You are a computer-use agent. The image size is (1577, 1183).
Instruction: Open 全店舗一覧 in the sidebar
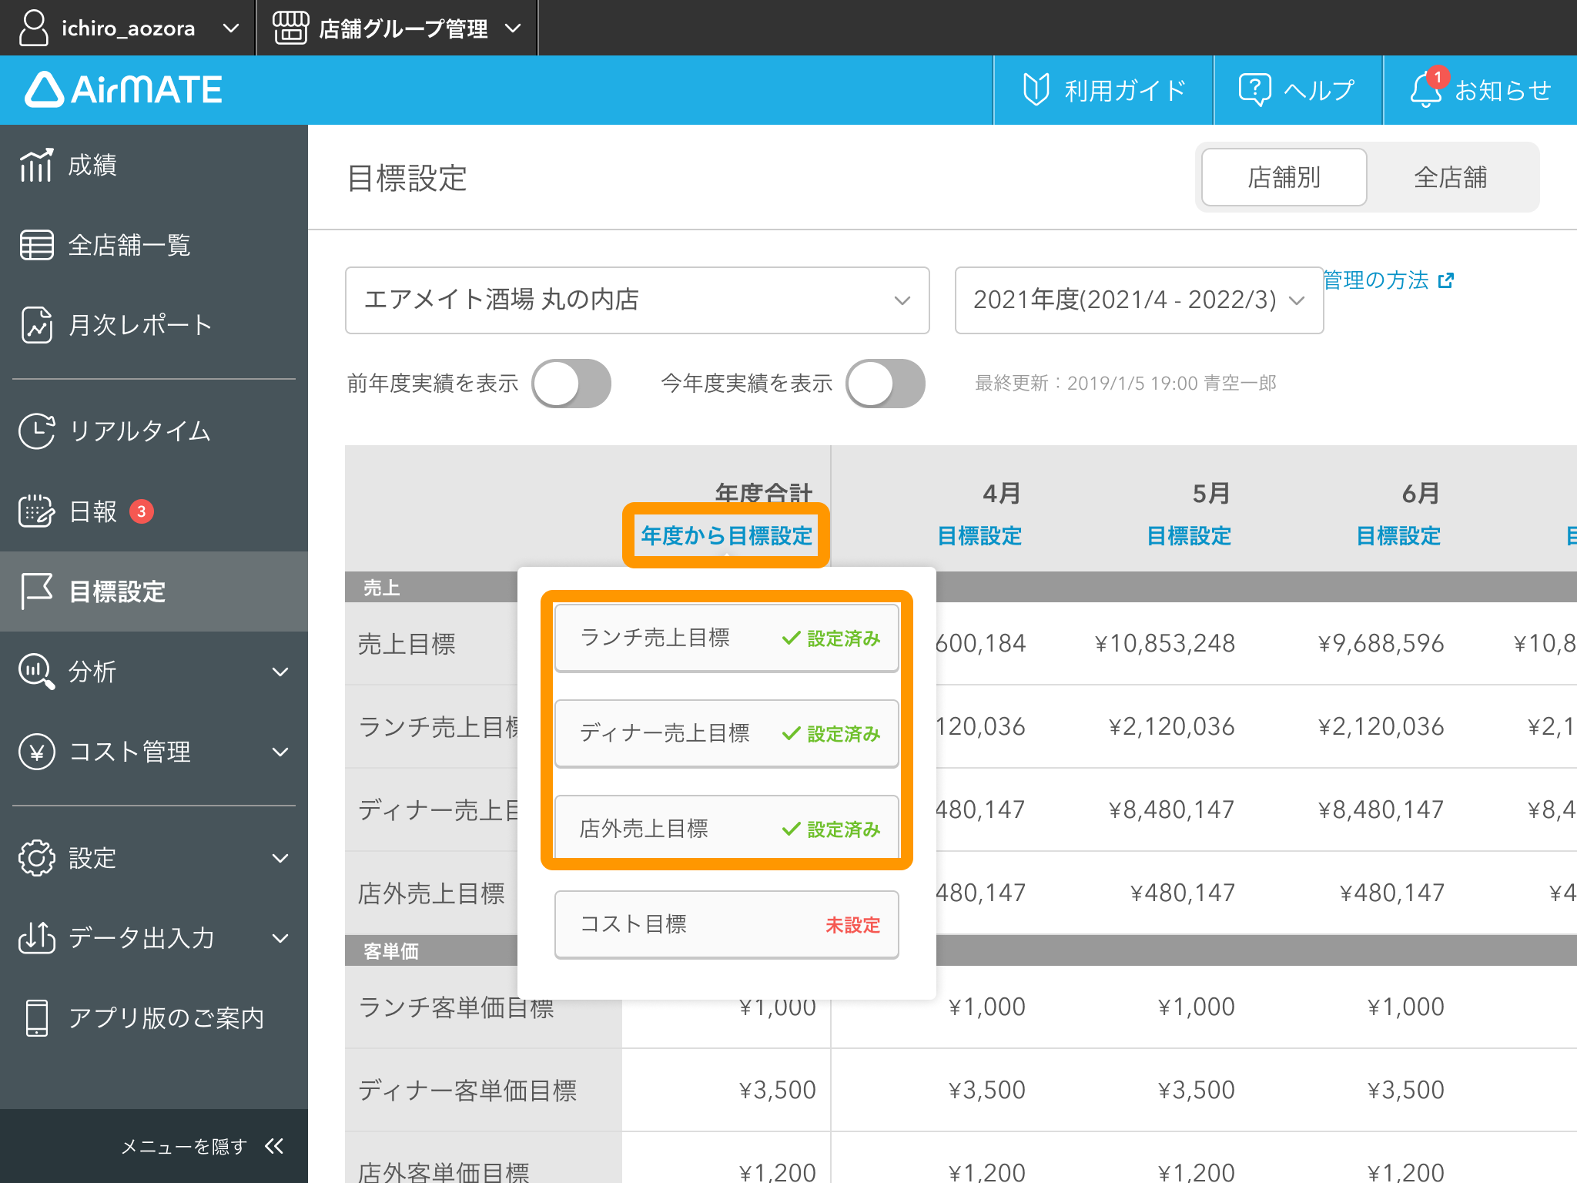pos(154,245)
